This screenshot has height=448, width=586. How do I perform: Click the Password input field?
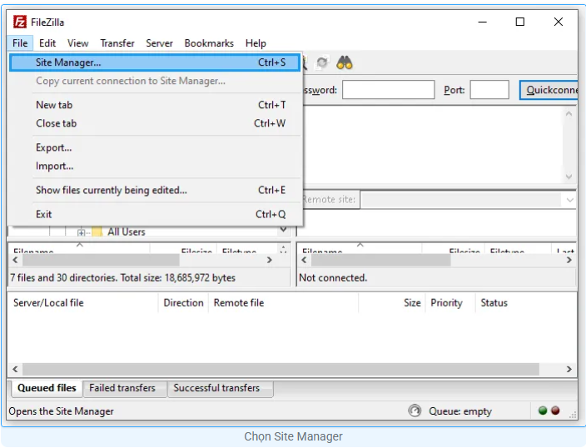(388, 90)
